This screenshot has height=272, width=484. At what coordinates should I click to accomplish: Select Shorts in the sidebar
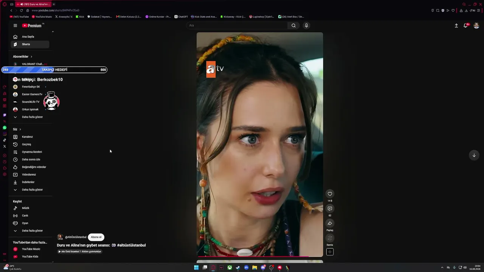30,44
